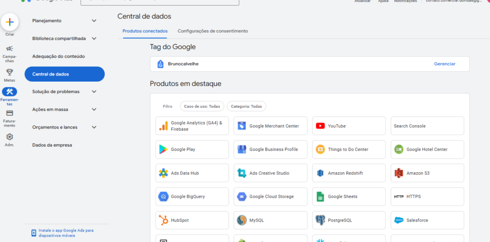This screenshot has height=242, width=490.
Task: Open Faturamento card icon in sidebar
Action: coord(10,113)
